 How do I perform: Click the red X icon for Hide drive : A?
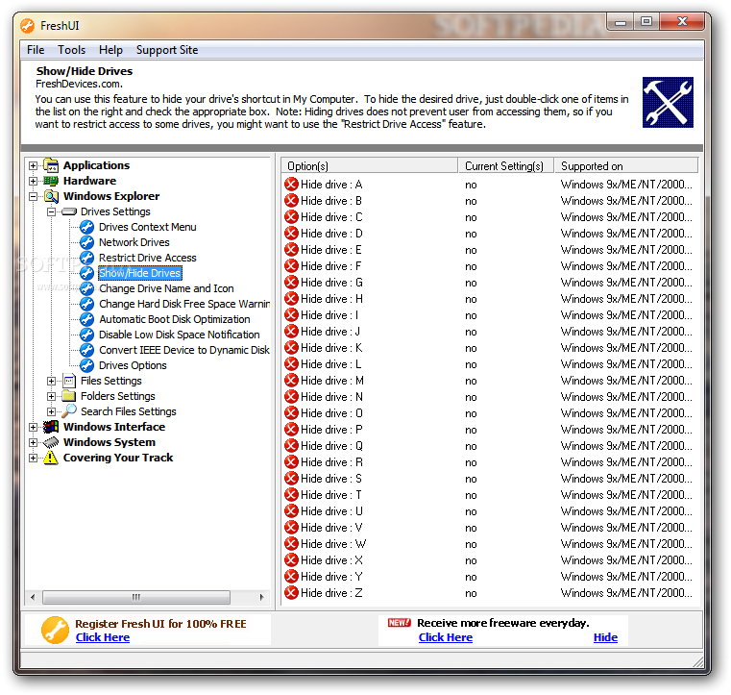(x=291, y=185)
